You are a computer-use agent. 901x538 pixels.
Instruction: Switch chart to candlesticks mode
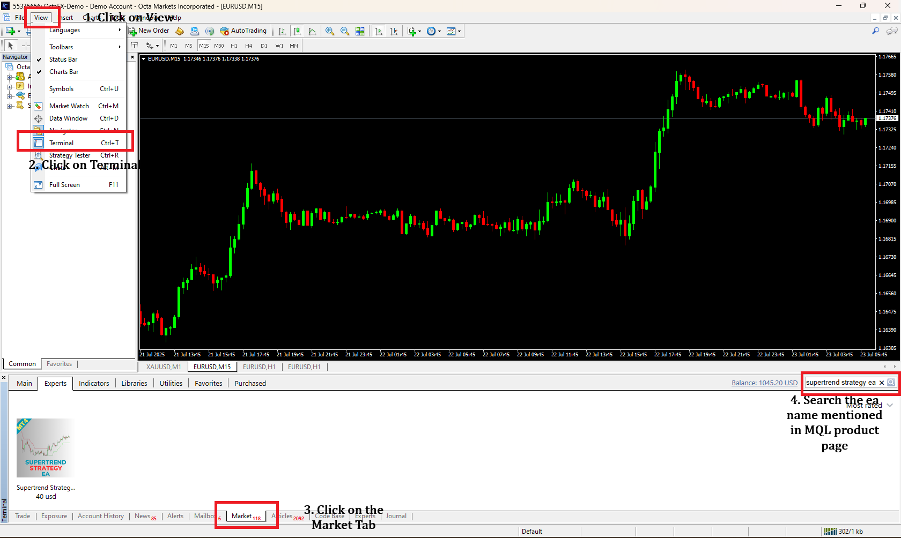click(297, 31)
